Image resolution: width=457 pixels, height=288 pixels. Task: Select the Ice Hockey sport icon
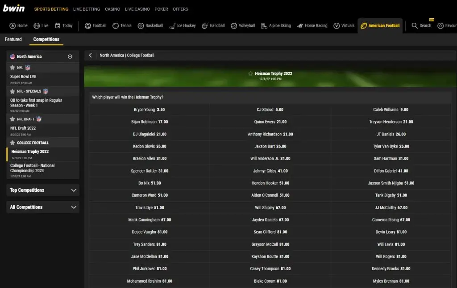(172, 25)
